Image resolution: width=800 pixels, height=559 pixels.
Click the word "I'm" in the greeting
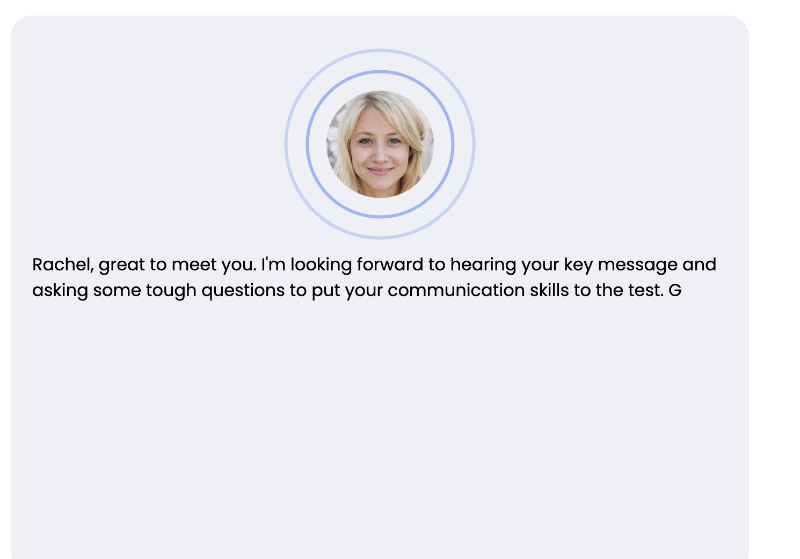[x=273, y=264]
